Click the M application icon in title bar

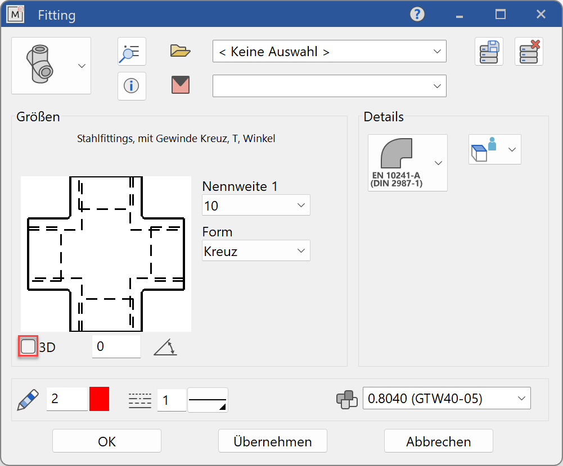(15, 15)
